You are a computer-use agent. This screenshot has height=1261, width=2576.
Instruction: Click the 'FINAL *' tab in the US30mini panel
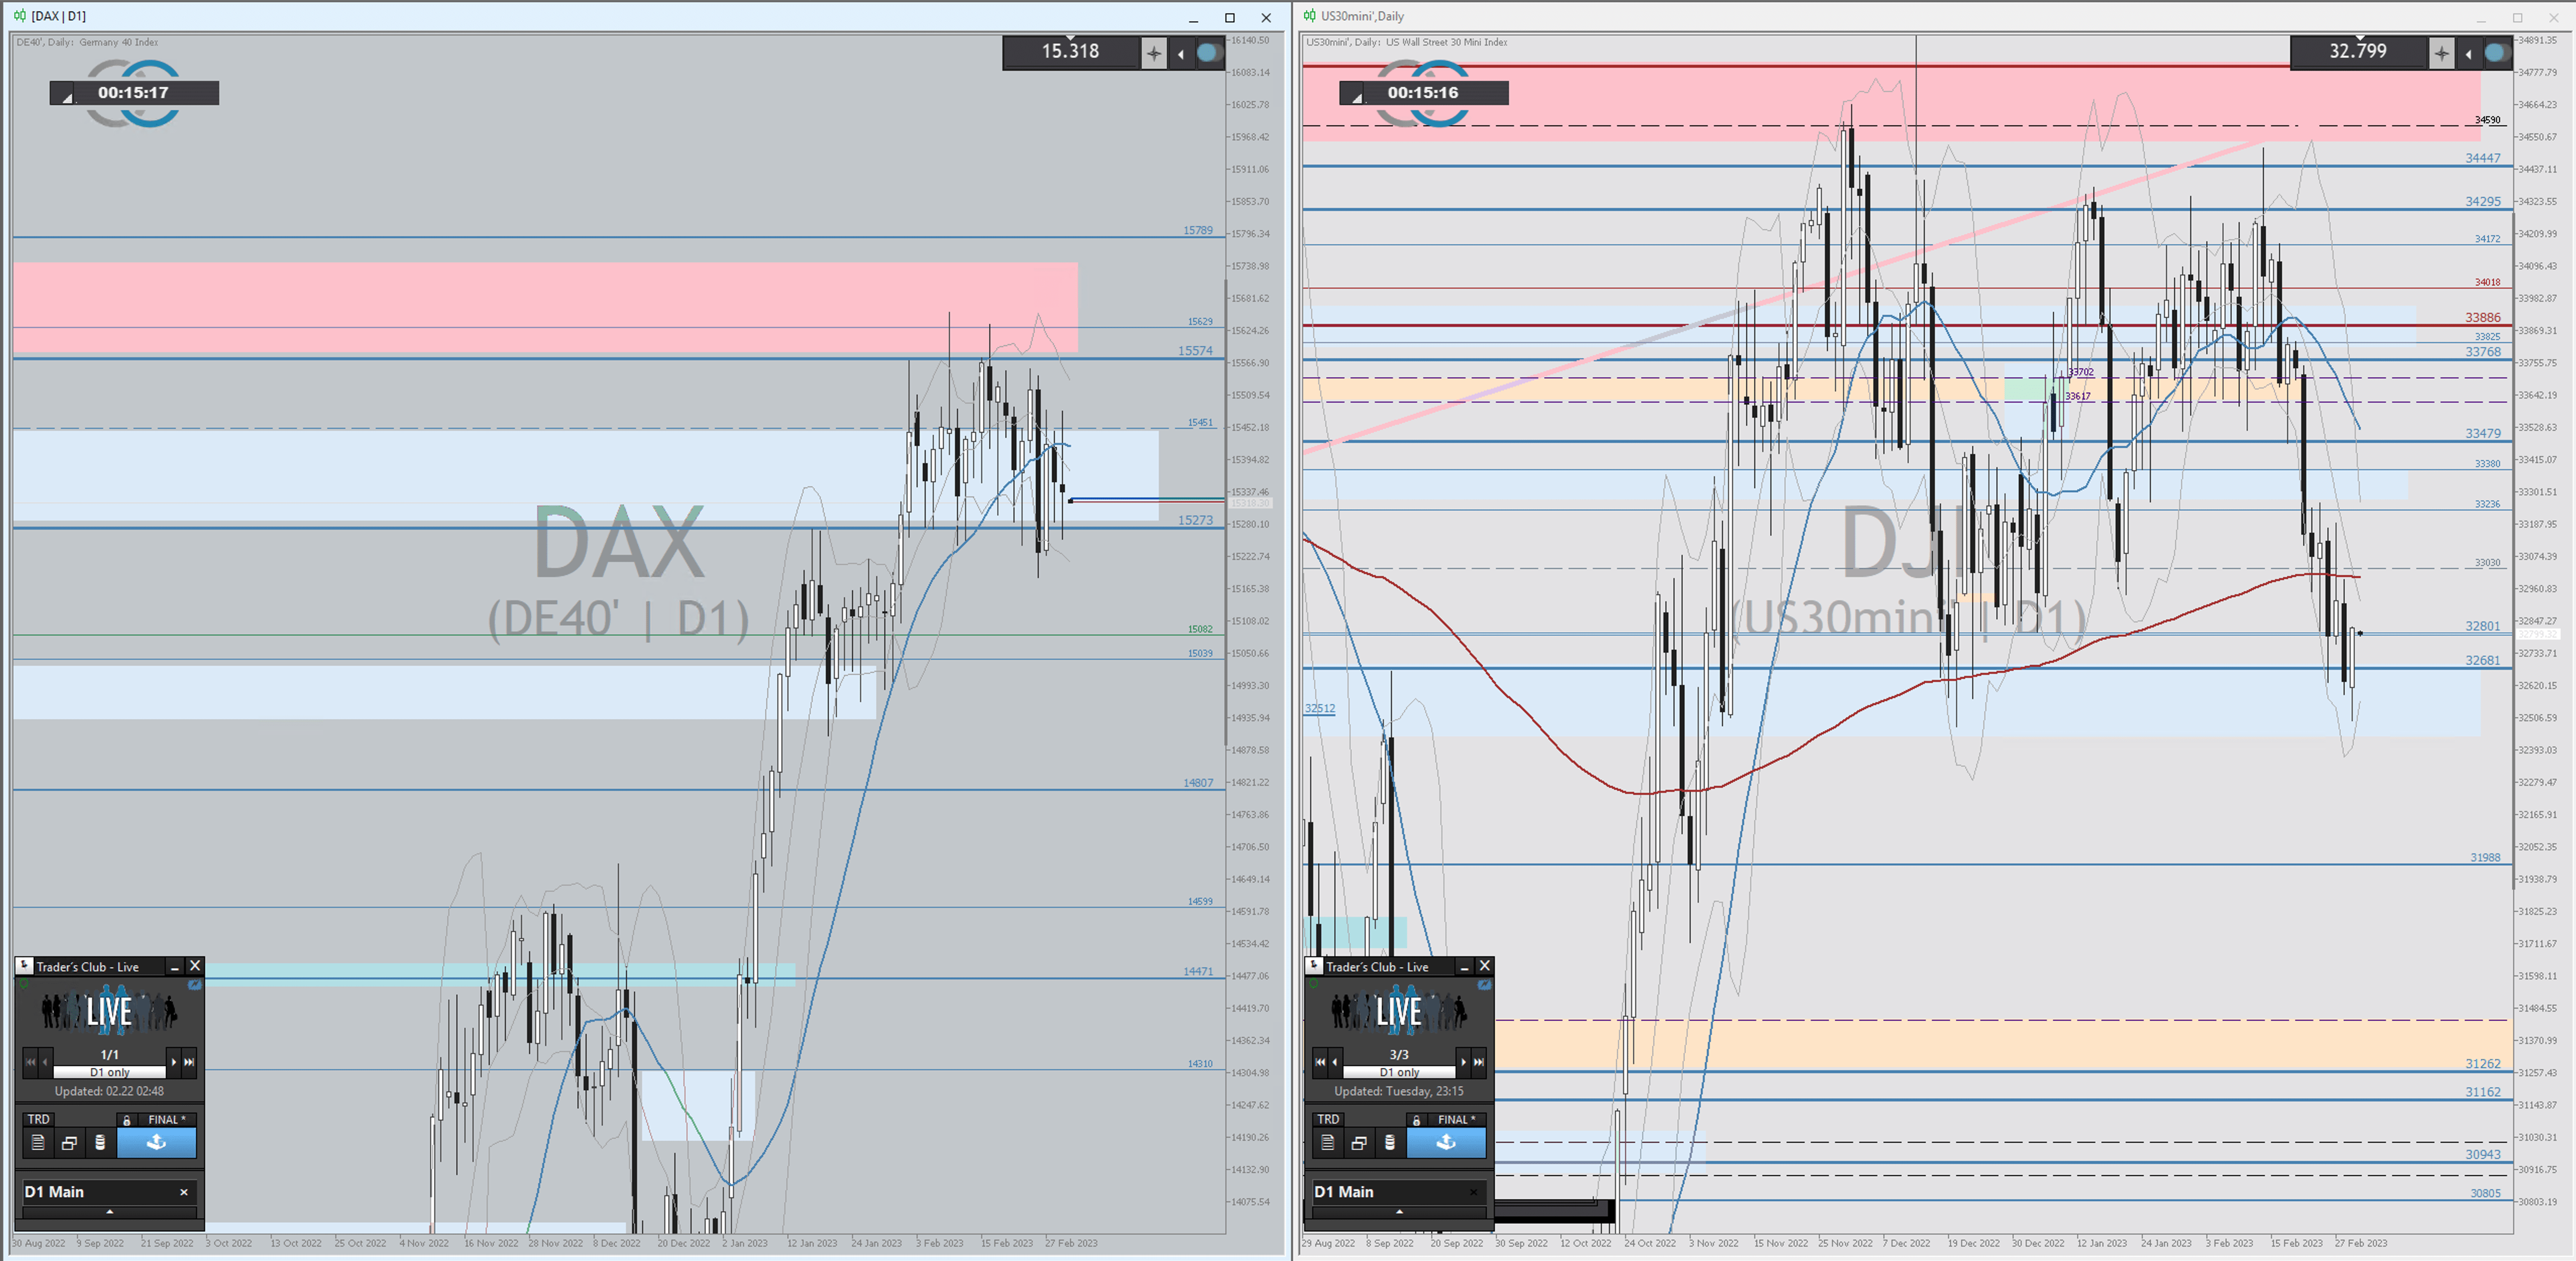pos(1456,1119)
